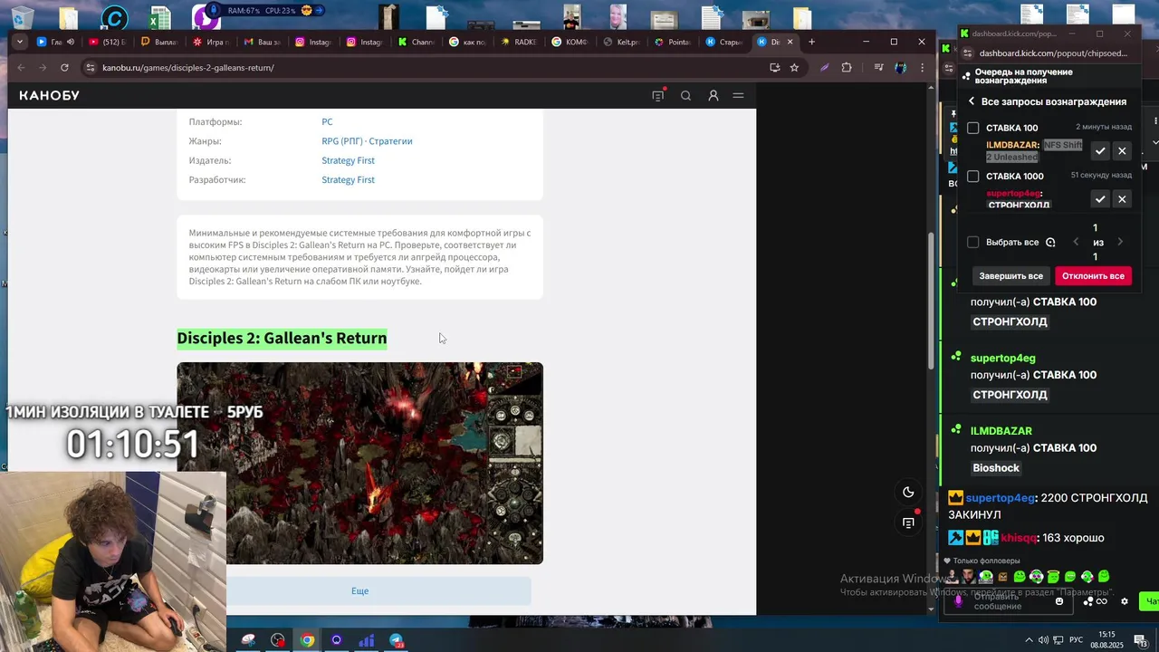This screenshot has width=1159, height=652.
Task: Open Chrome extensions puzzle icon
Action: [847, 67]
